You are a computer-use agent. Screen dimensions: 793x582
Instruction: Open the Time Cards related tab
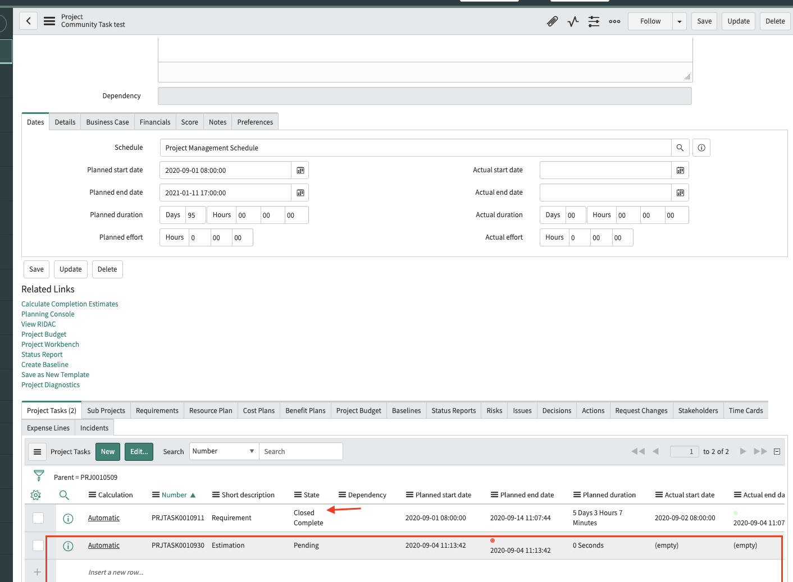(x=746, y=410)
